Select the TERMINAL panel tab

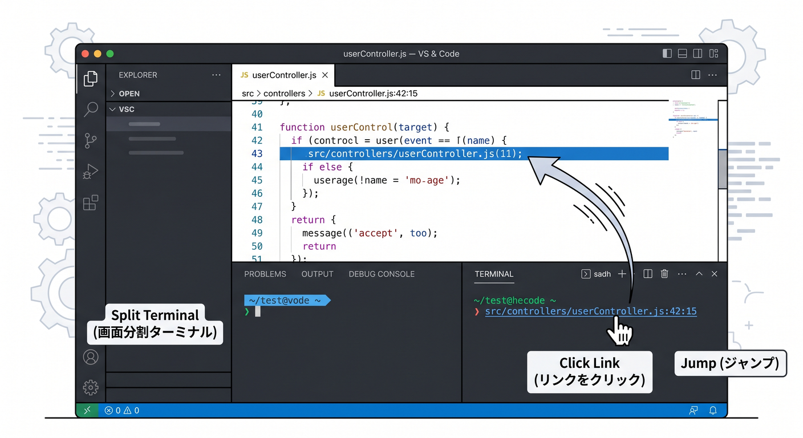point(494,274)
